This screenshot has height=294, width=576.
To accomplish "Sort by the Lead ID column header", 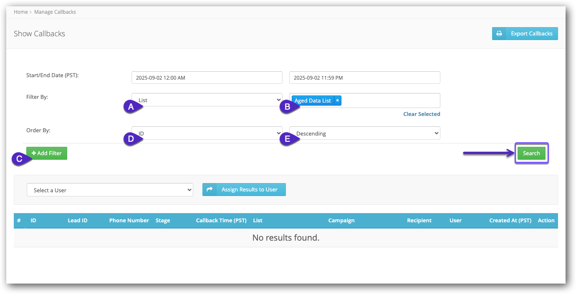I will pyautogui.click(x=78, y=221).
